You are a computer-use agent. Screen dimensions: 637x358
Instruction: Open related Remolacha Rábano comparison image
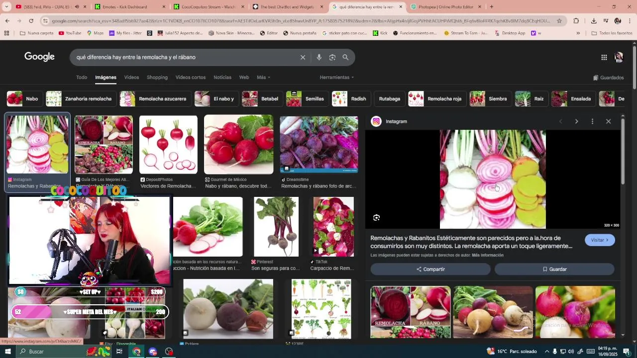click(411, 312)
